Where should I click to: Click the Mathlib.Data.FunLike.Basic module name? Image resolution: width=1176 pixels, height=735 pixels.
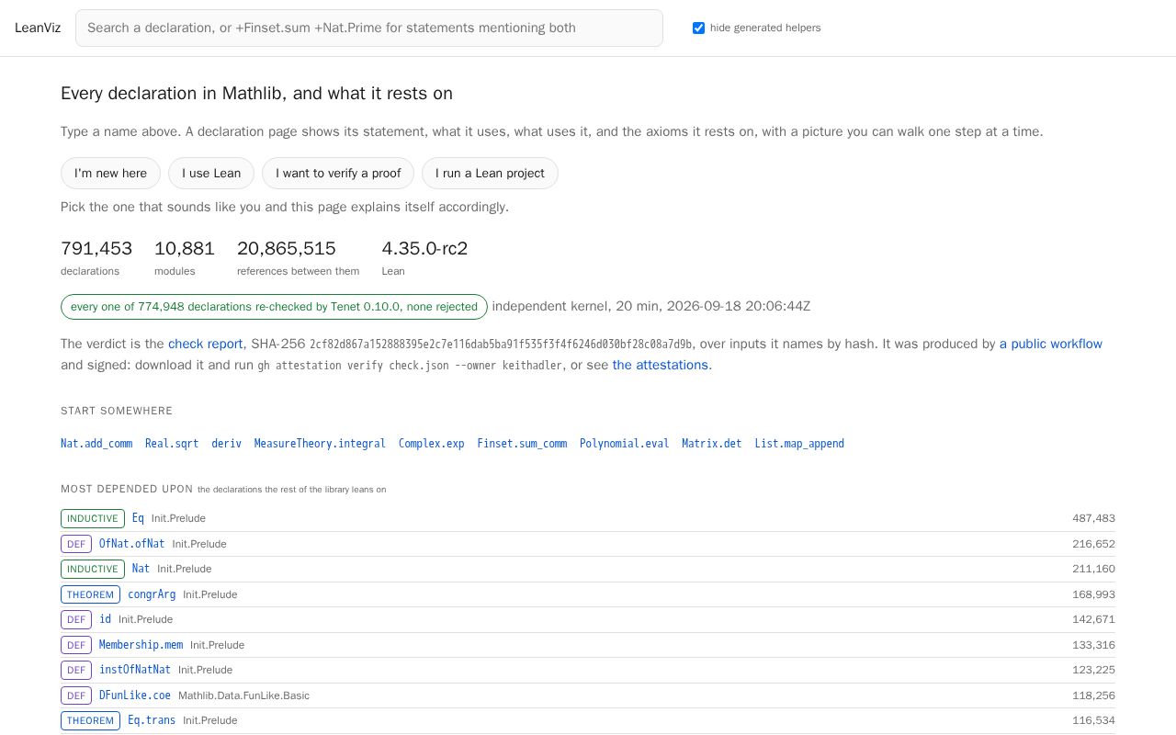click(x=243, y=695)
